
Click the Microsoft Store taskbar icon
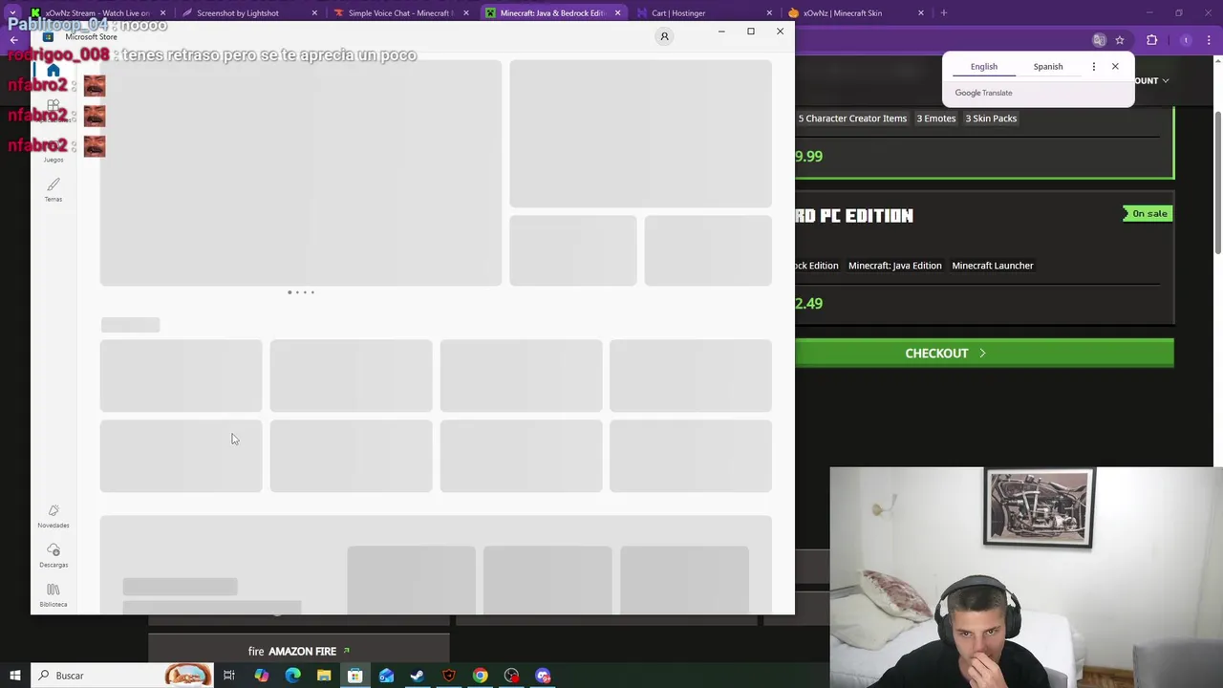pyautogui.click(x=354, y=676)
